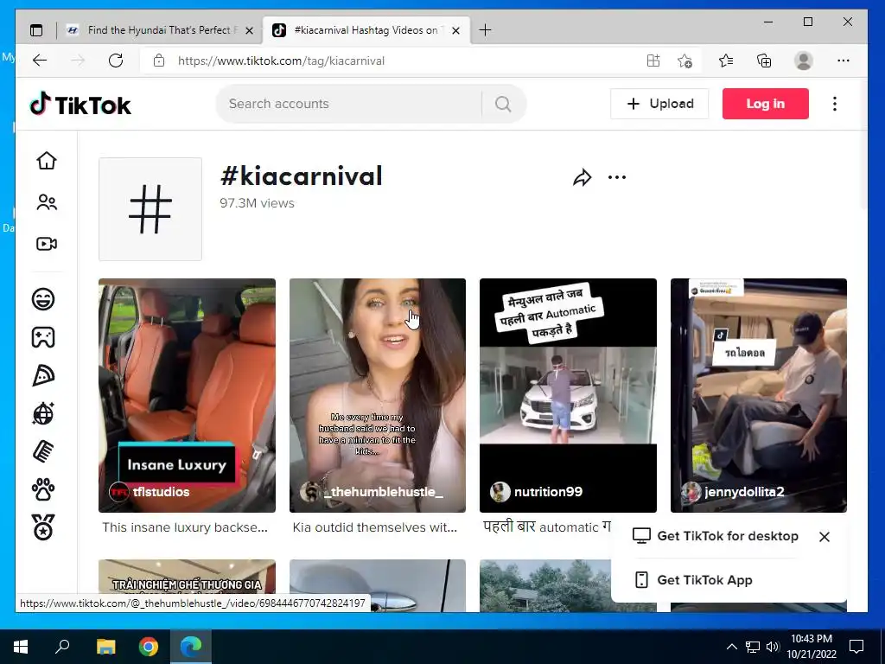The image size is (885, 664).
Task: Close the Hyundai tab
Action: tap(250, 30)
